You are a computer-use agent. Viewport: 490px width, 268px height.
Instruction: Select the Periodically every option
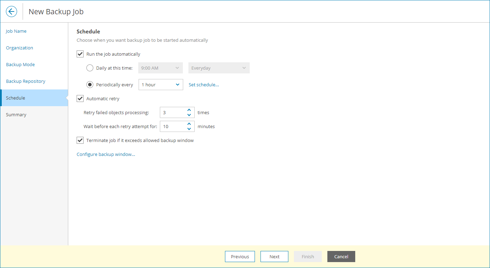pyautogui.click(x=90, y=85)
